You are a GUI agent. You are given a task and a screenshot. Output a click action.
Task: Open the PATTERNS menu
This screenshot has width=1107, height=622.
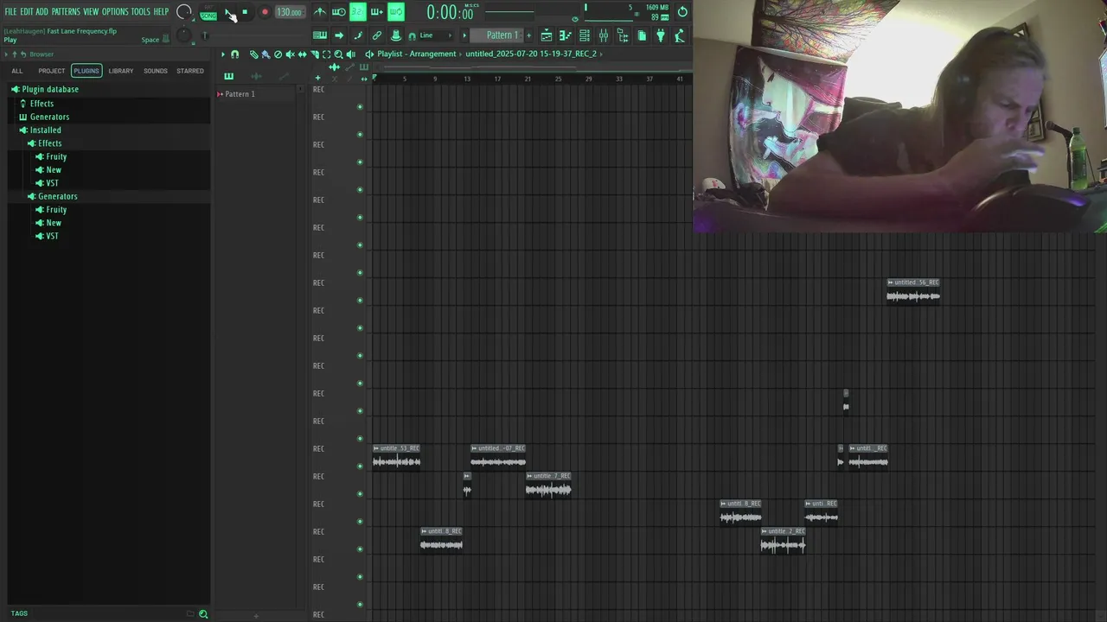[x=66, y=11]
